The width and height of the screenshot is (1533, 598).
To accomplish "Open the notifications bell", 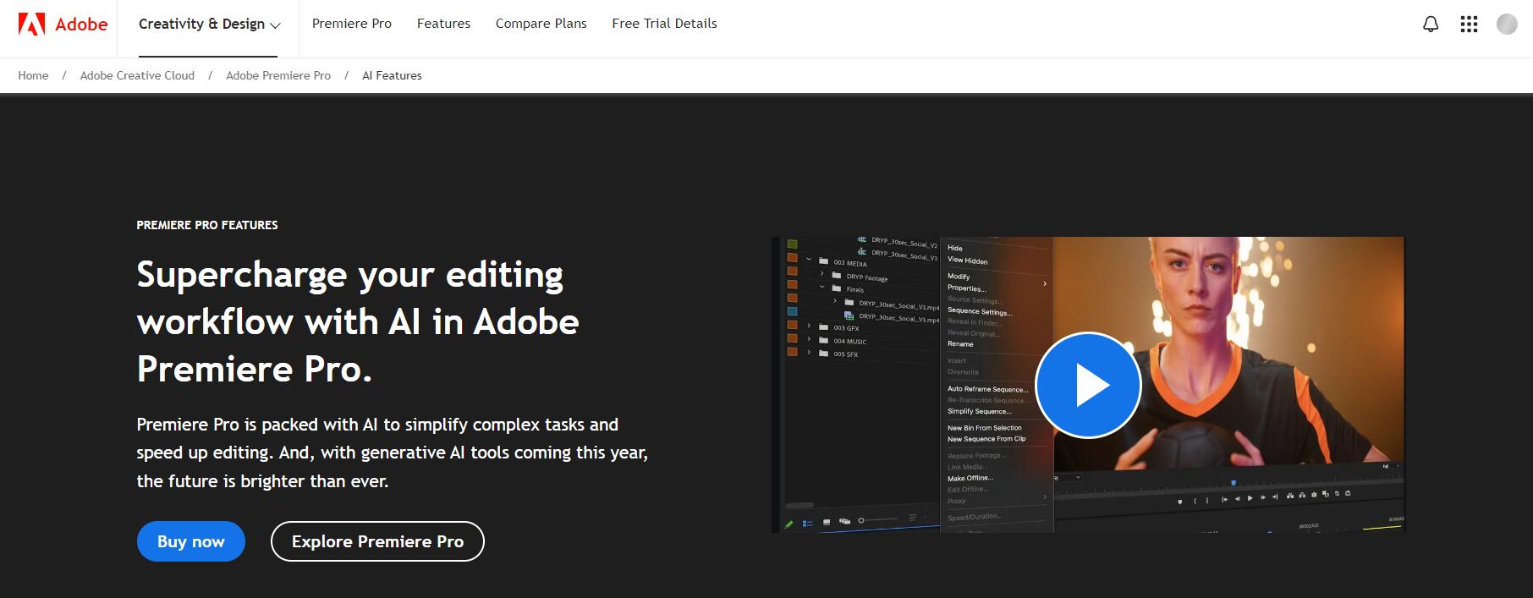I will 1431,25.
